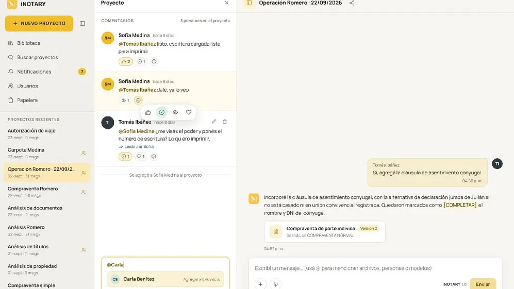Click @Sofía Medina mention in Tomás's comment

(137, 131)
